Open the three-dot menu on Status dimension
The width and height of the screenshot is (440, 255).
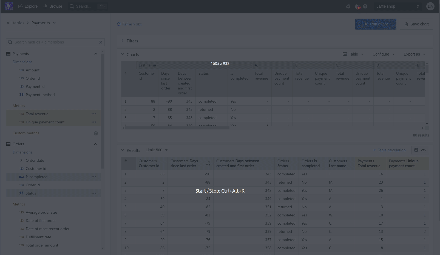(94, 193)
